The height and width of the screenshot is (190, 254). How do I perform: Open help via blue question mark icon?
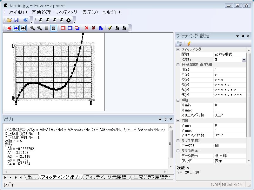[x=26, y=20]
